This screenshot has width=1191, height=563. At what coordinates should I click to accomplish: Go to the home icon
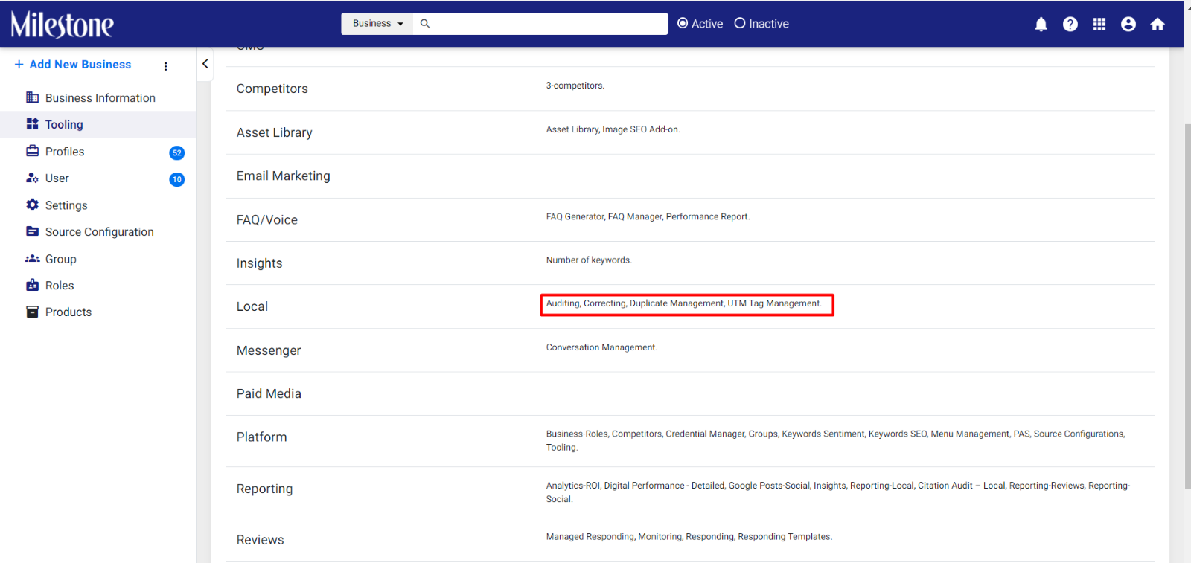[x=1157, y=25]
